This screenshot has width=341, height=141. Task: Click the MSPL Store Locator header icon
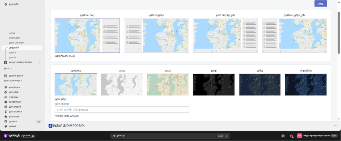[50, 125]
